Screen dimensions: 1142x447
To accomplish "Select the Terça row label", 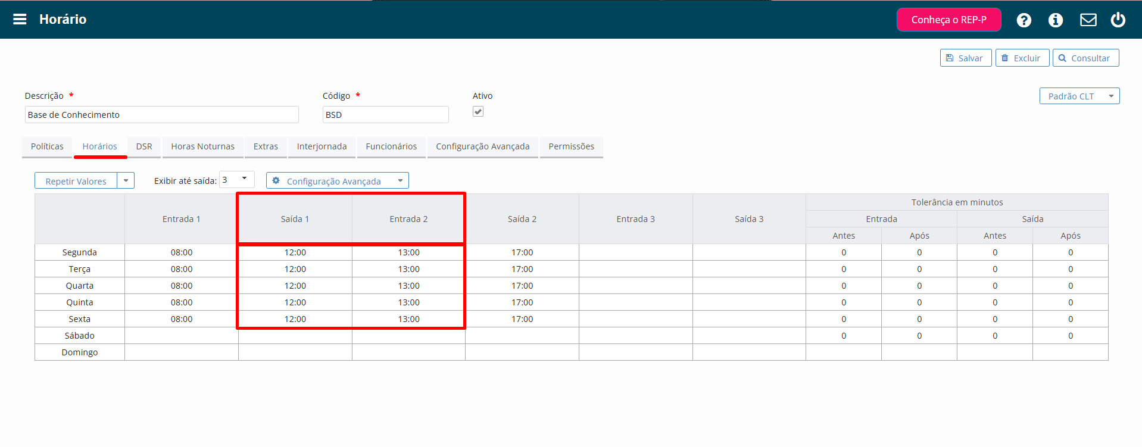I will pyautogui.click(x=80, y=269).
